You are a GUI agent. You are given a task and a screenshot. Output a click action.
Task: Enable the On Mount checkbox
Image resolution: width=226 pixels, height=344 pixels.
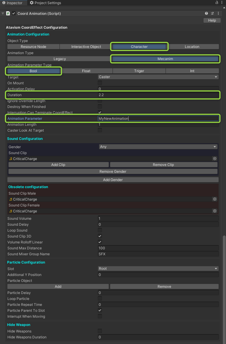pyautogui.click(x=100, y=83)
